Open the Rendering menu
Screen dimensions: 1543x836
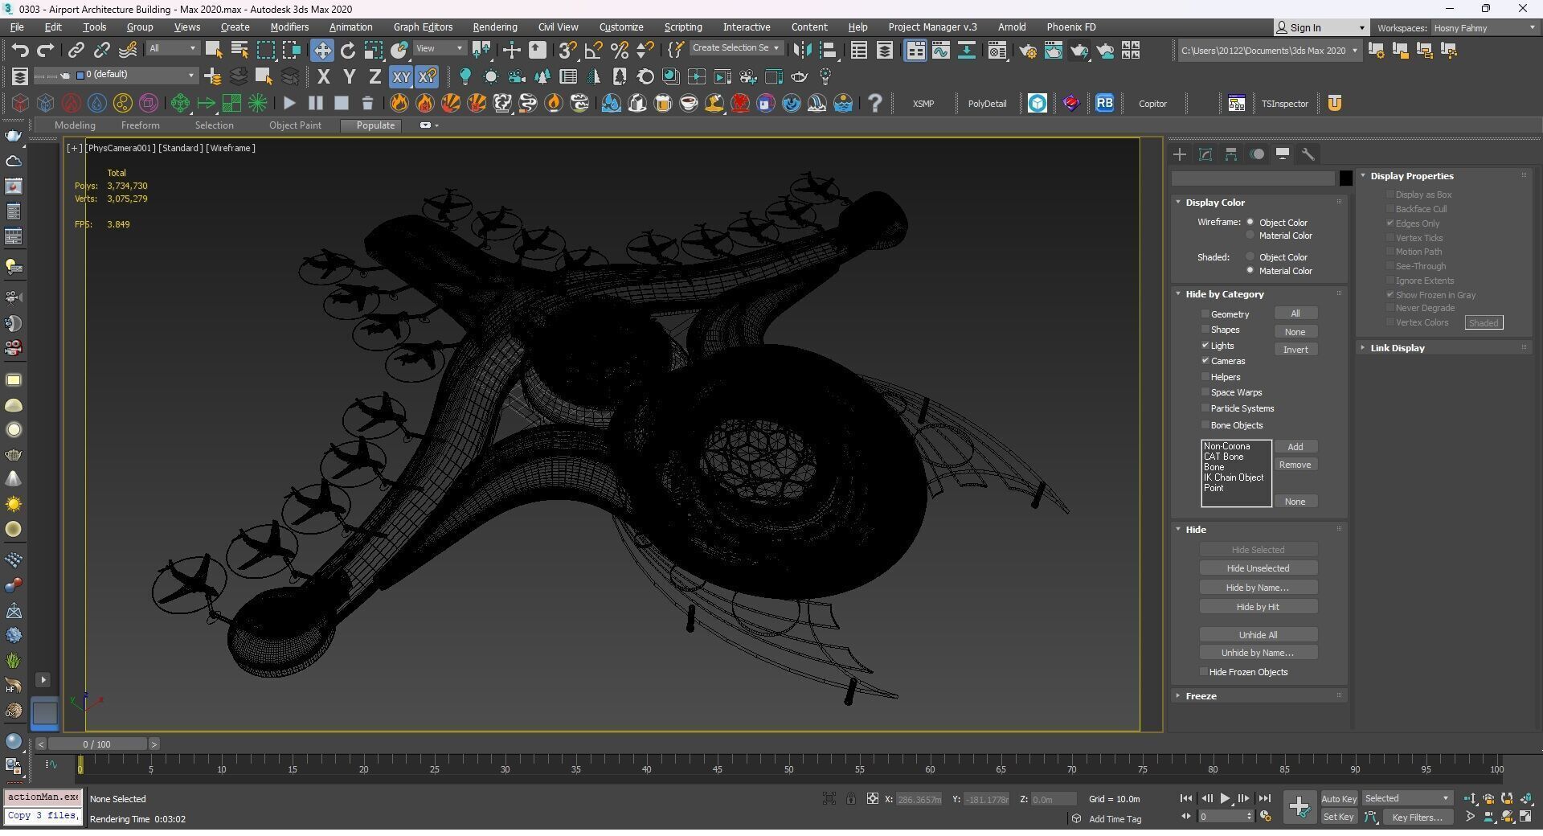pyautogui.click(x=495, y=27)
